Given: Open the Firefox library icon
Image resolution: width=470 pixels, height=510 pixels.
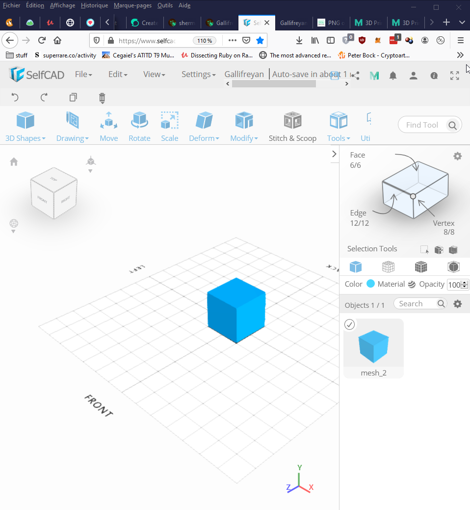Looking at the screenshot, I should (315, 40).
